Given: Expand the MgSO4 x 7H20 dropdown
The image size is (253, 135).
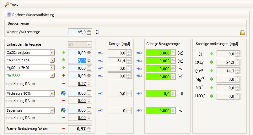Looking at the screenshot, I should (52, 68).
